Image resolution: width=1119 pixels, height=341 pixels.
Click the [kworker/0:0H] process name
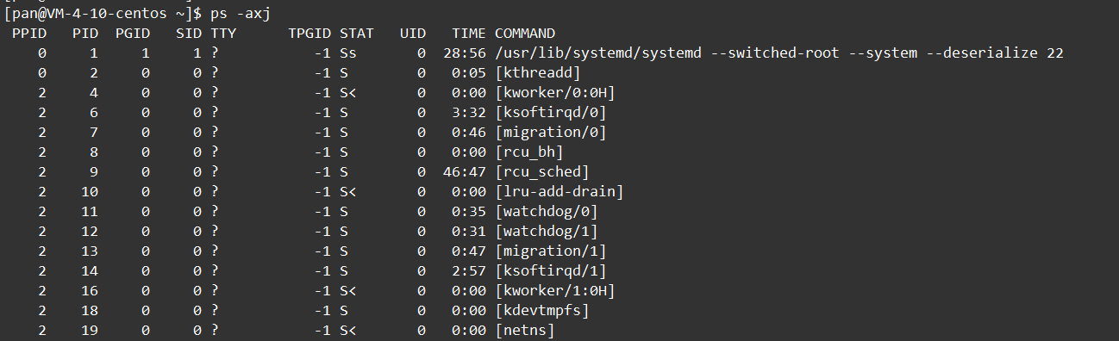point(555,92)
